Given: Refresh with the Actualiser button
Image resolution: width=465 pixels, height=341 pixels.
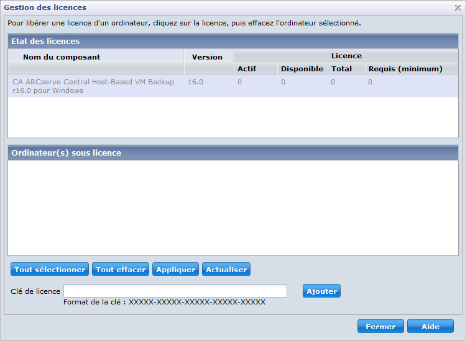Looking at the screenshot, I should pos(226,270).
